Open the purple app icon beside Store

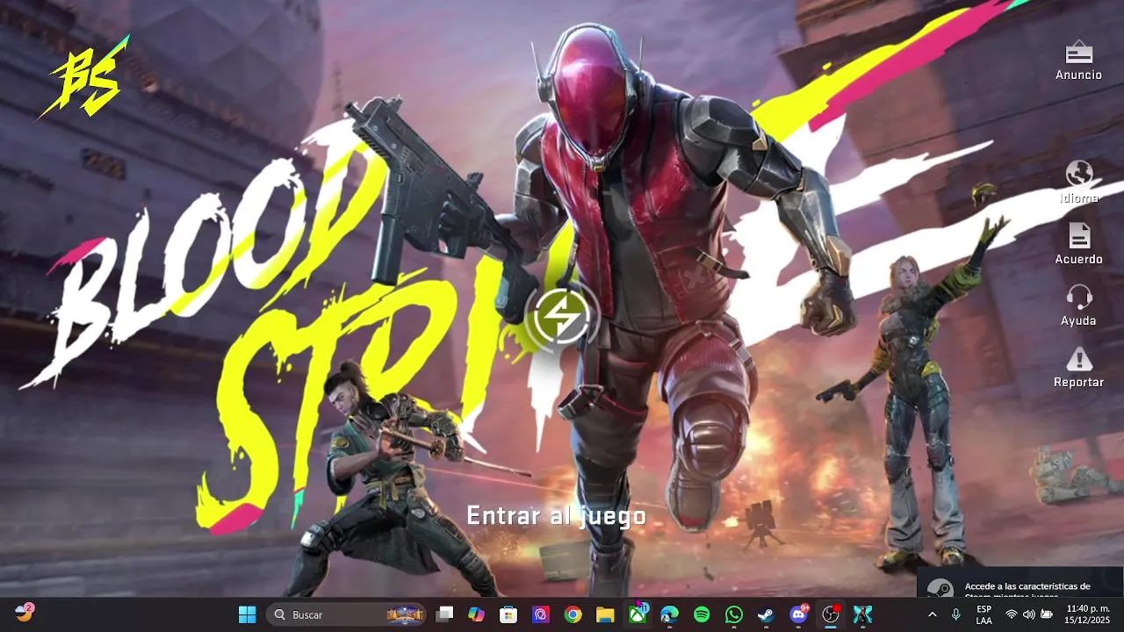(x=541, y=614)
